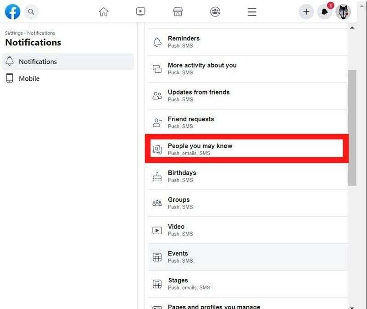Click the Create plus button

coord(306,12)
